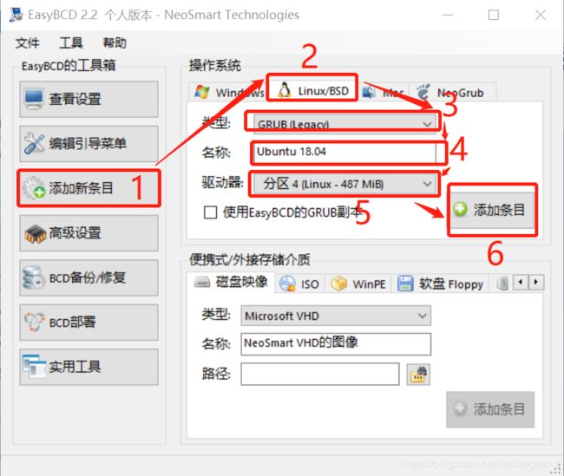Click the green 添加条目 button
The image size is (564, 476).
[x=492, y=210]
